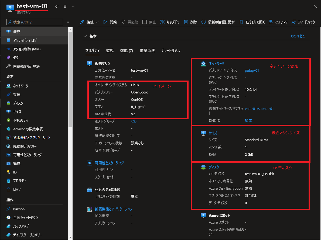Refresh with 最新の情報に更新
Image resolution: width=321 pixels, height=240 pixels.
coord(218,22)
